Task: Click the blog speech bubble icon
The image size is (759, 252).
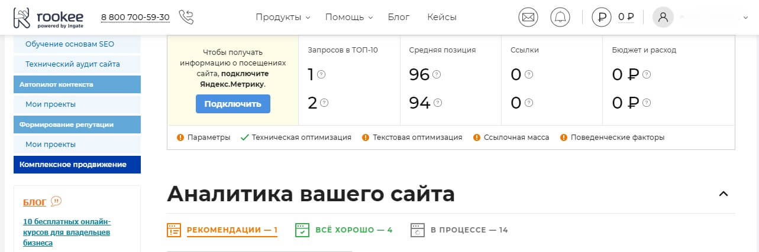Action: click(x=56, y=202)
